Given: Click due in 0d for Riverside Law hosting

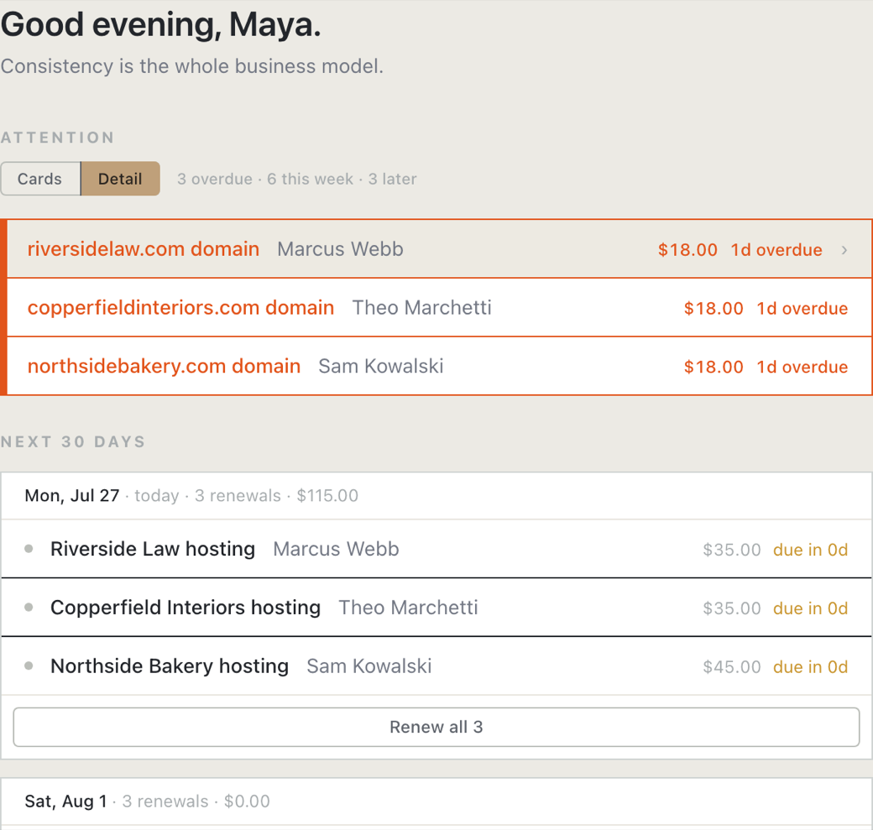Looking at the screenshot, I should 811,550.
